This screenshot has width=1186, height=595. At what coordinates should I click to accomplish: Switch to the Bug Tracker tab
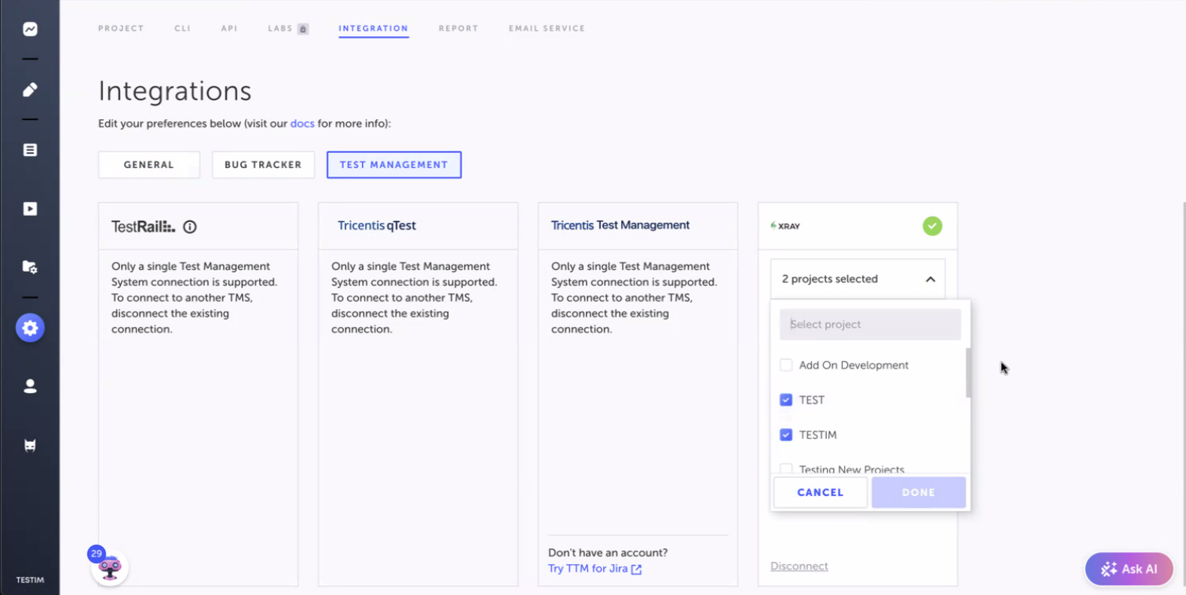263,165
